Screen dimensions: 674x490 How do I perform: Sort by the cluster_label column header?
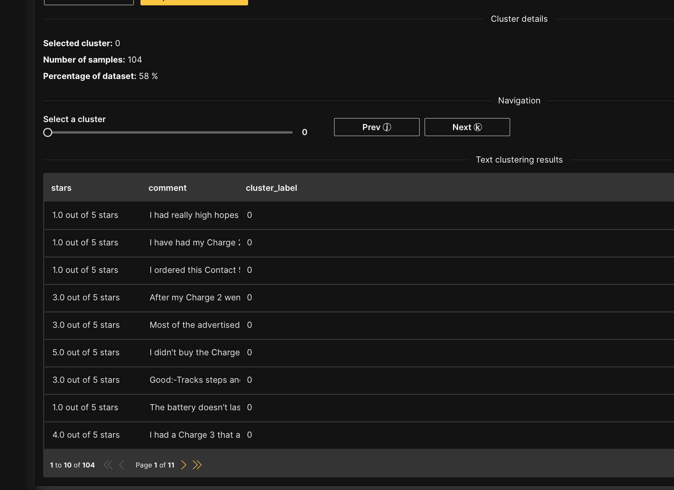pyautogui.click(x=271, y=188)
